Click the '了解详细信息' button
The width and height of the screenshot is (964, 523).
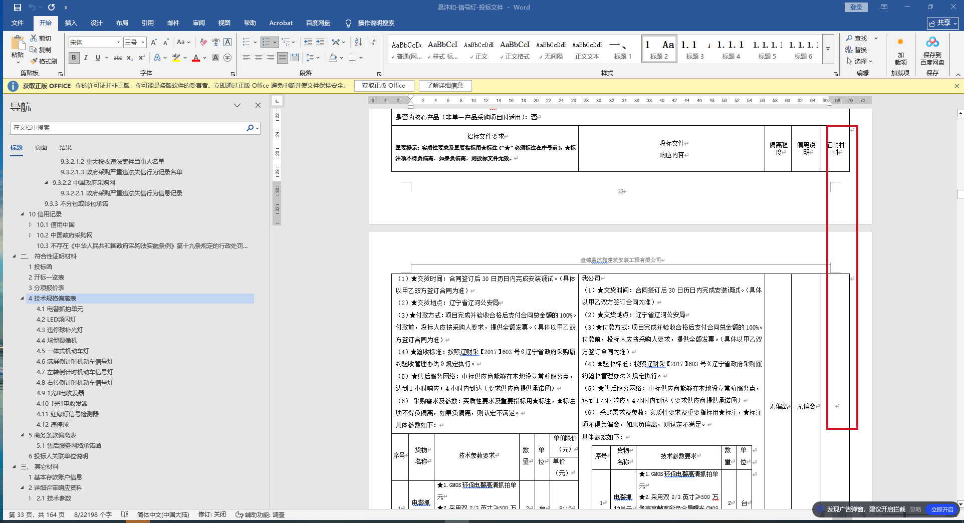click(x=445, y=86)
